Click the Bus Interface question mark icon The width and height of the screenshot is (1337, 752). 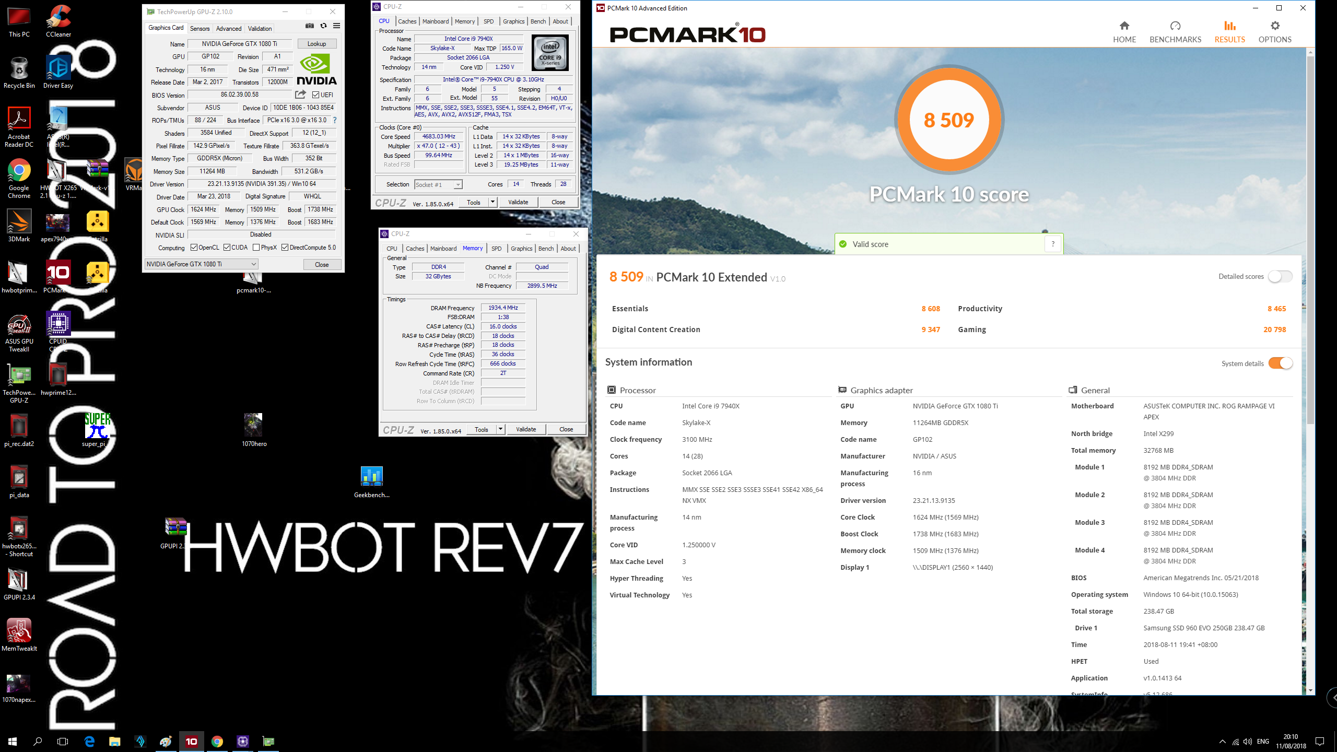tap(335, 120)
